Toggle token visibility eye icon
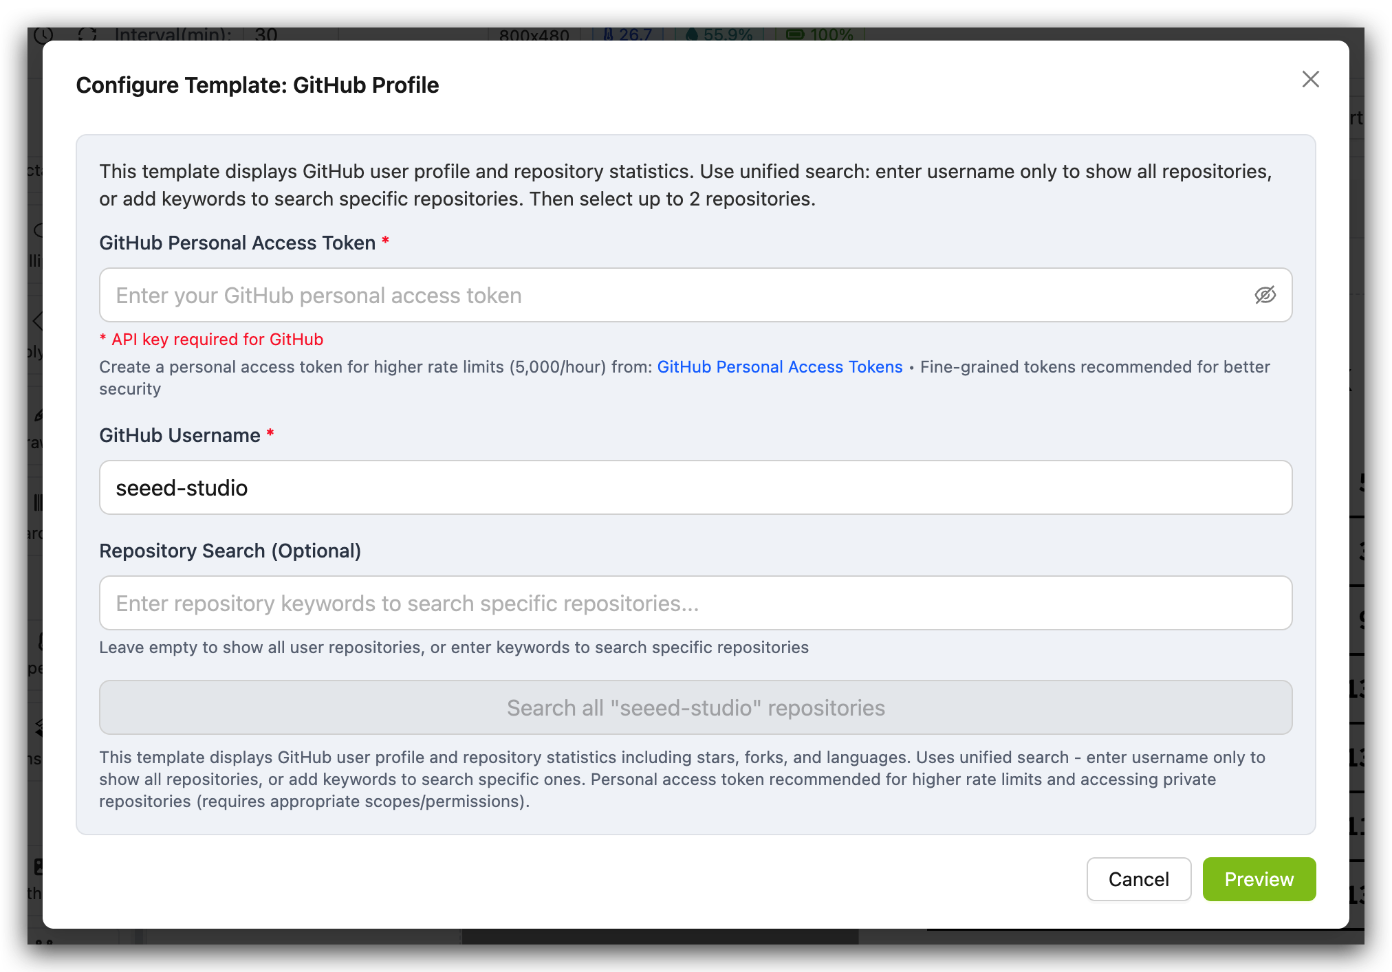The image size is (1392, 972). pos(1265,295)
